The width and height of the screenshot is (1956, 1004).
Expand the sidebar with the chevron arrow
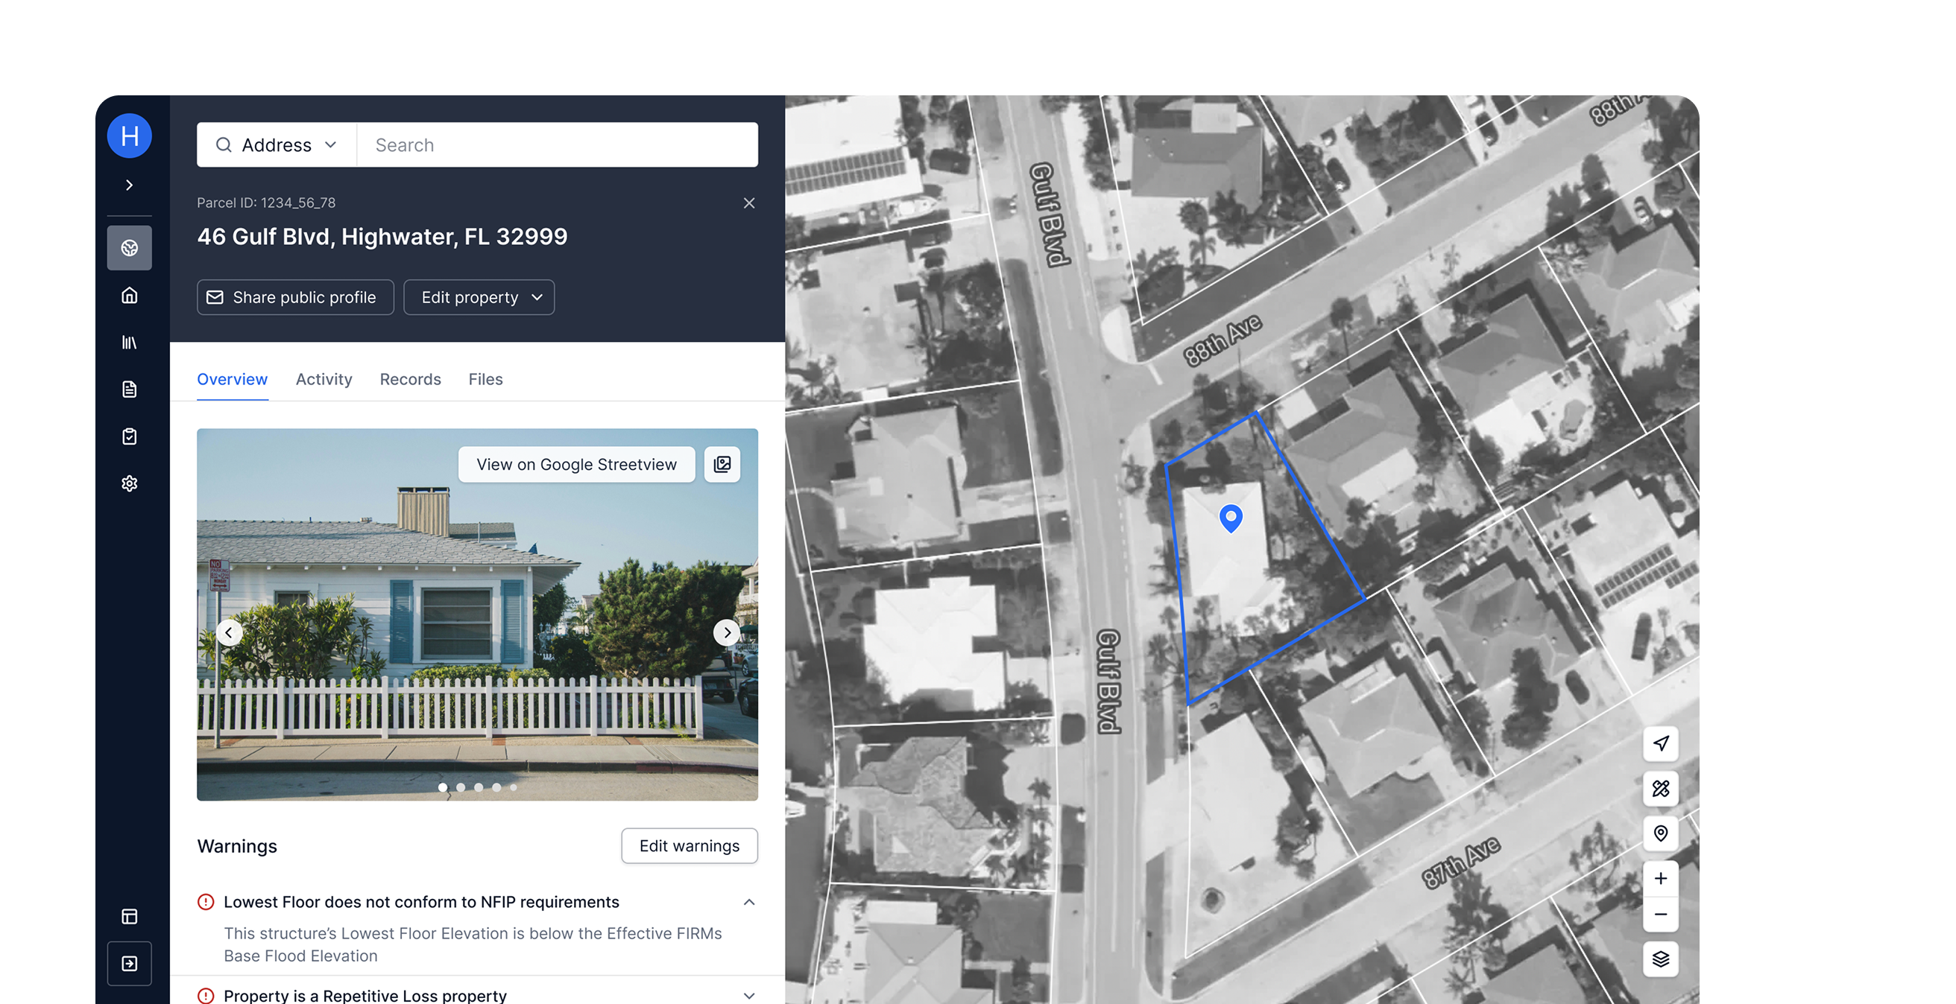(129, 185)
